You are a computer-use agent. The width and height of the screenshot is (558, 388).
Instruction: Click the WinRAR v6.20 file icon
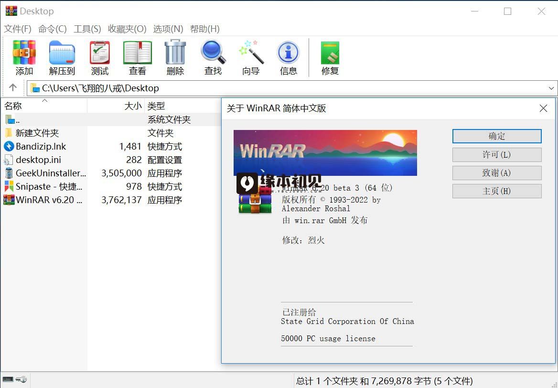click(9, 200)
